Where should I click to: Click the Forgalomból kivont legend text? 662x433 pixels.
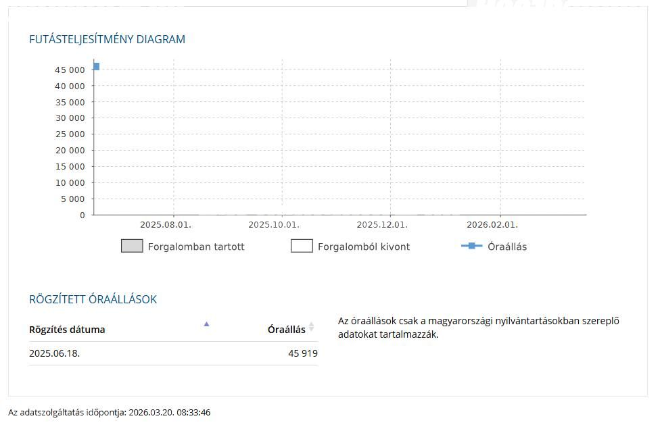click(364, 247)
